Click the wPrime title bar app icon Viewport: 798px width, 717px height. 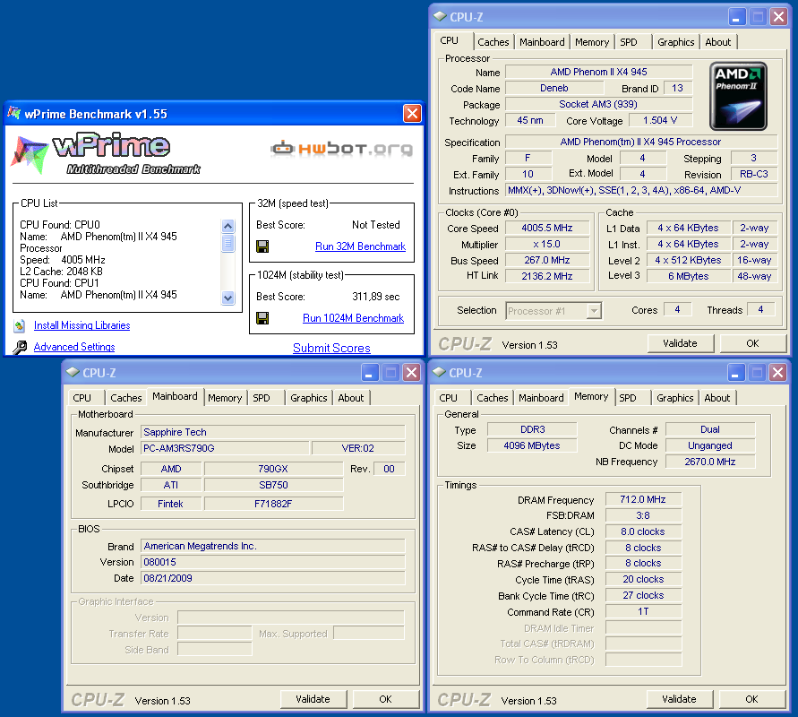point(14,113)
